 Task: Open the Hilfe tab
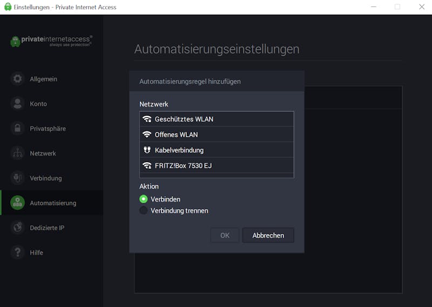(51, 252)
